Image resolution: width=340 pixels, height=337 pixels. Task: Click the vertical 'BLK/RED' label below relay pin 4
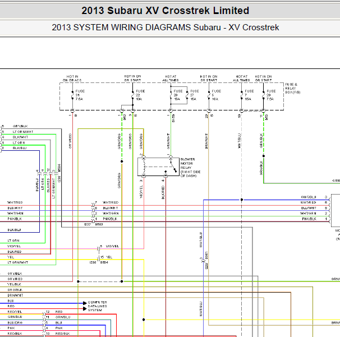(x=163, y=192)
